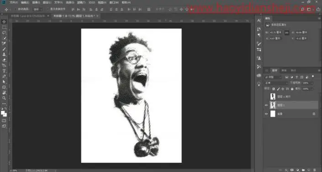Pick the Lasso tool
This screenshot has height=172, width=322.
[x=4, y=33]
